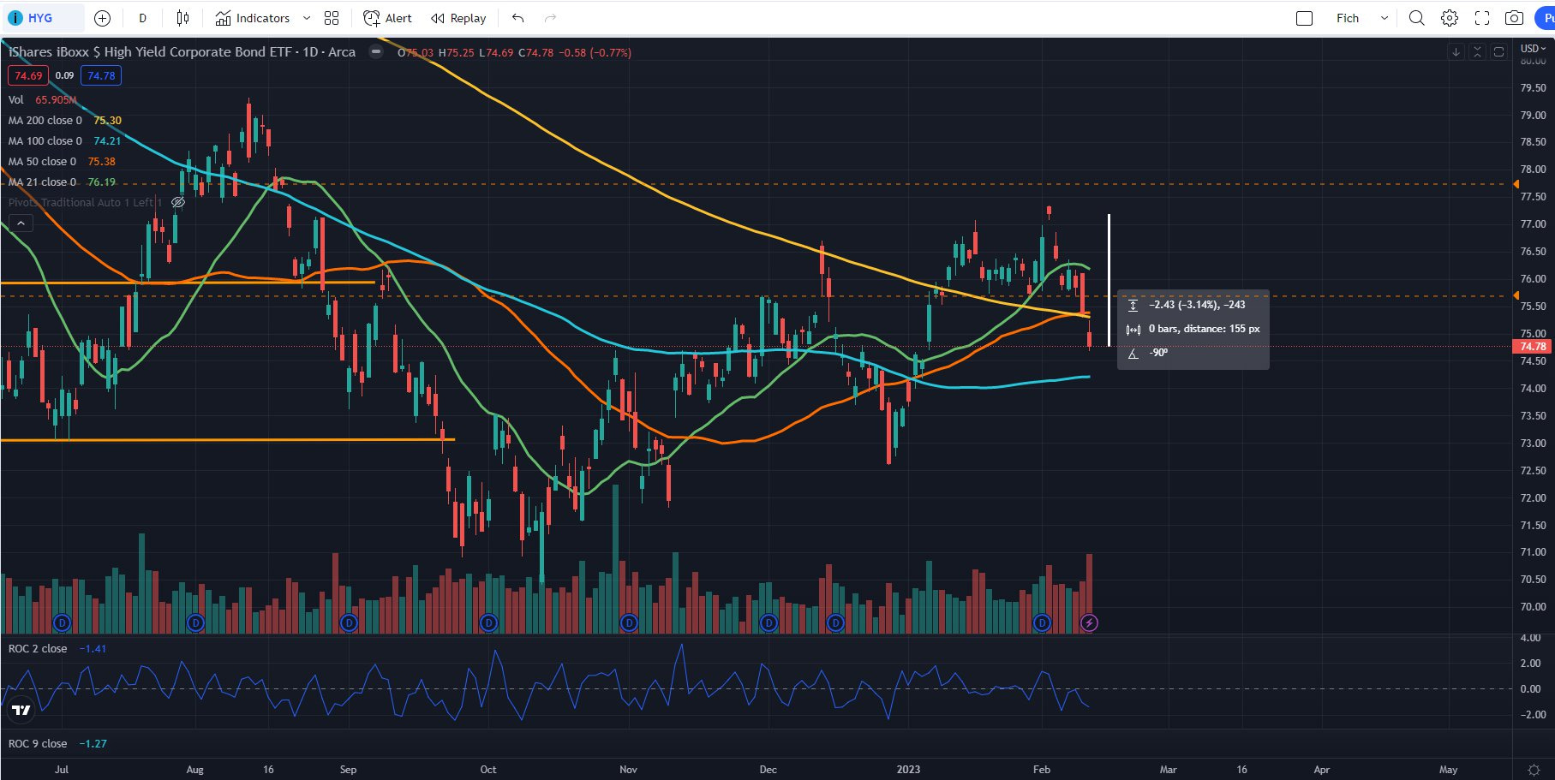Viewport: 1555px width, 780px height.
Task: Open the D time interval selector
Action: pos(142,18)
